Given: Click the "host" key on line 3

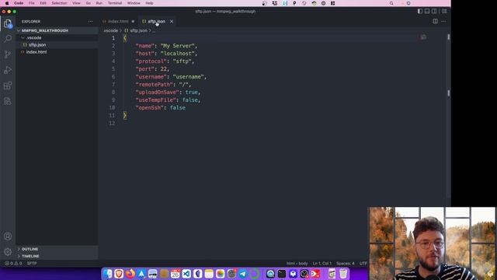Looking at the screenshot, I should tap(144, 54).
